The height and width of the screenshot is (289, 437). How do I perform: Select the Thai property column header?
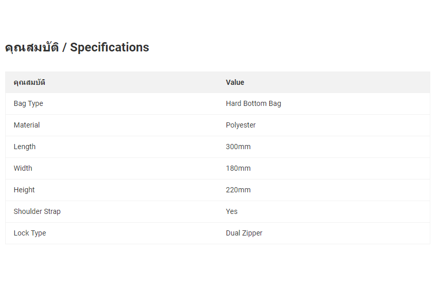(x=29, y=82)
